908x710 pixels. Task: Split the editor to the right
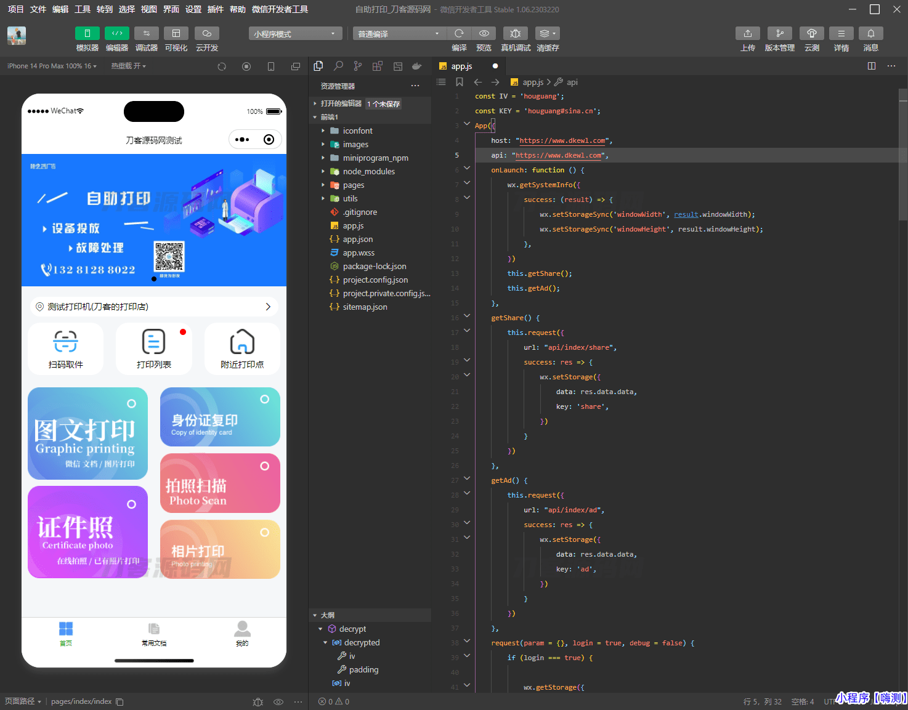point(872,66)
